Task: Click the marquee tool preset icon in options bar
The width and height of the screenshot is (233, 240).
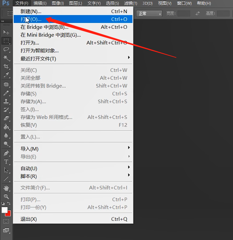Action: pyautogui.click(x=10, y=13)
